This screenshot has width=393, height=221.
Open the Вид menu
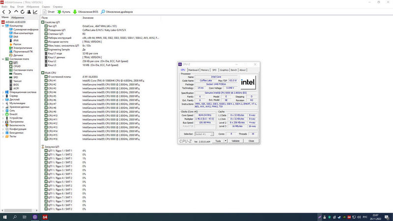tap(12, 7)
